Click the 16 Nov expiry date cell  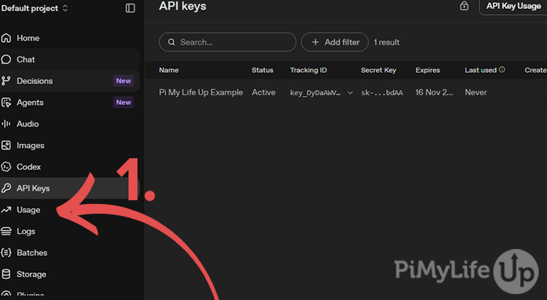coord(434,92)
